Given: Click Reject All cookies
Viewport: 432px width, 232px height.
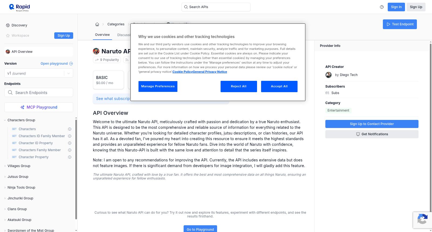Looking at the screenshot, I should coord(239,86).
